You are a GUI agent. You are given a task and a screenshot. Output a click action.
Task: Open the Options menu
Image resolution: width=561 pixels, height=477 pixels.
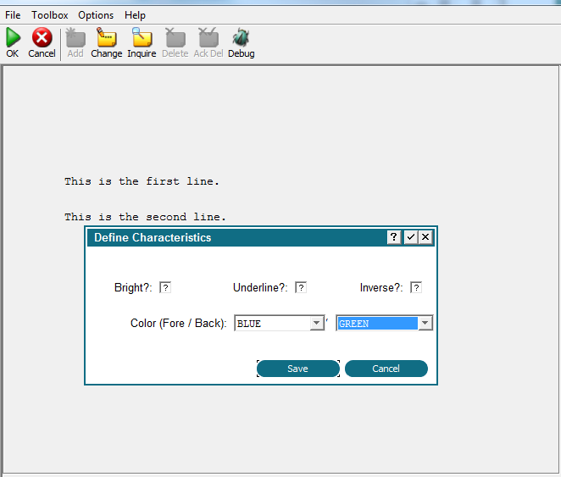tap(96, 15)
